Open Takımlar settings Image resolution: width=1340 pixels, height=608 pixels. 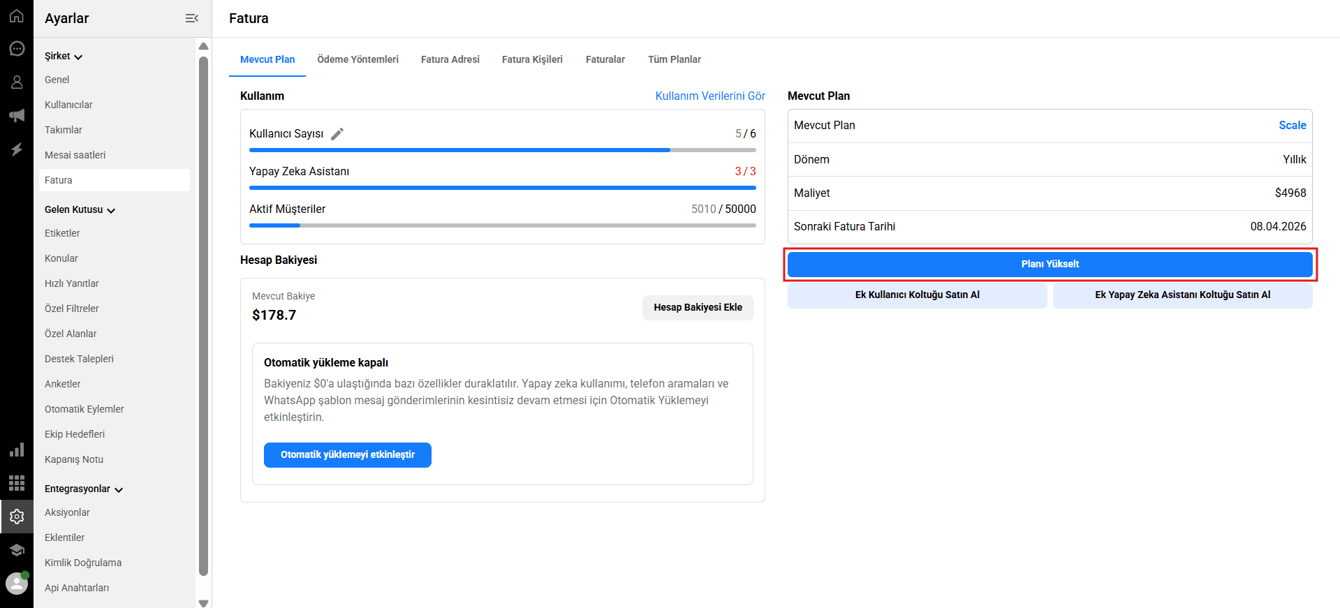click(x=115, y=130)
